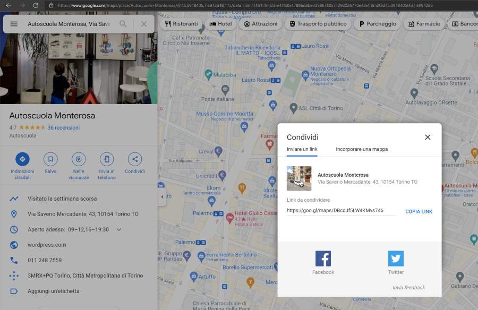Clear search with the X icon
This screenshot has height=310, width=478.
(x=144, y=24)
